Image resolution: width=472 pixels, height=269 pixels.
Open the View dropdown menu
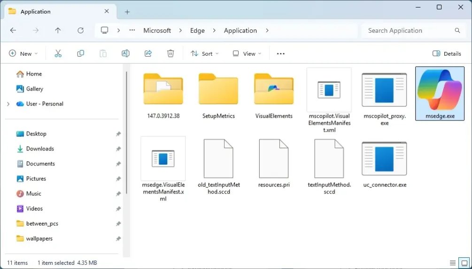click(x=247, y=53)
